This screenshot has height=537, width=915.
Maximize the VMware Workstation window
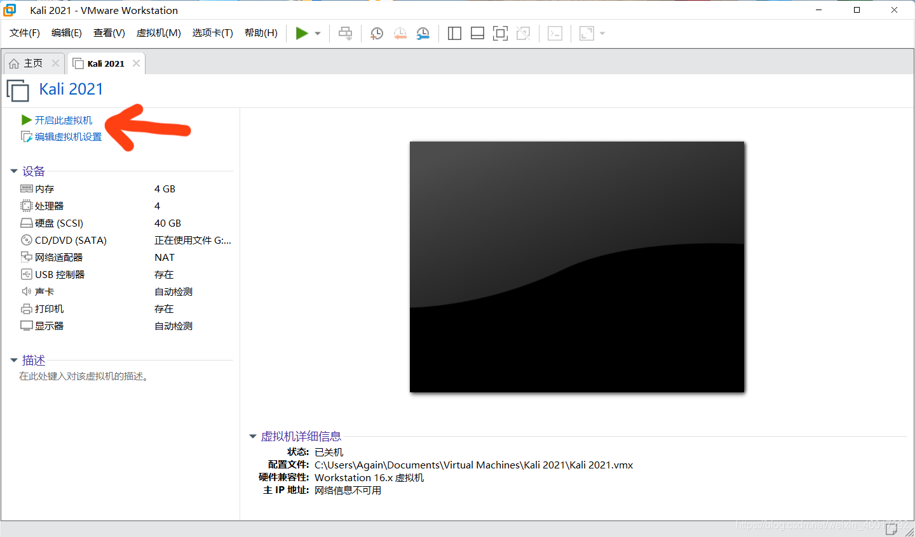tap(857, 10)
